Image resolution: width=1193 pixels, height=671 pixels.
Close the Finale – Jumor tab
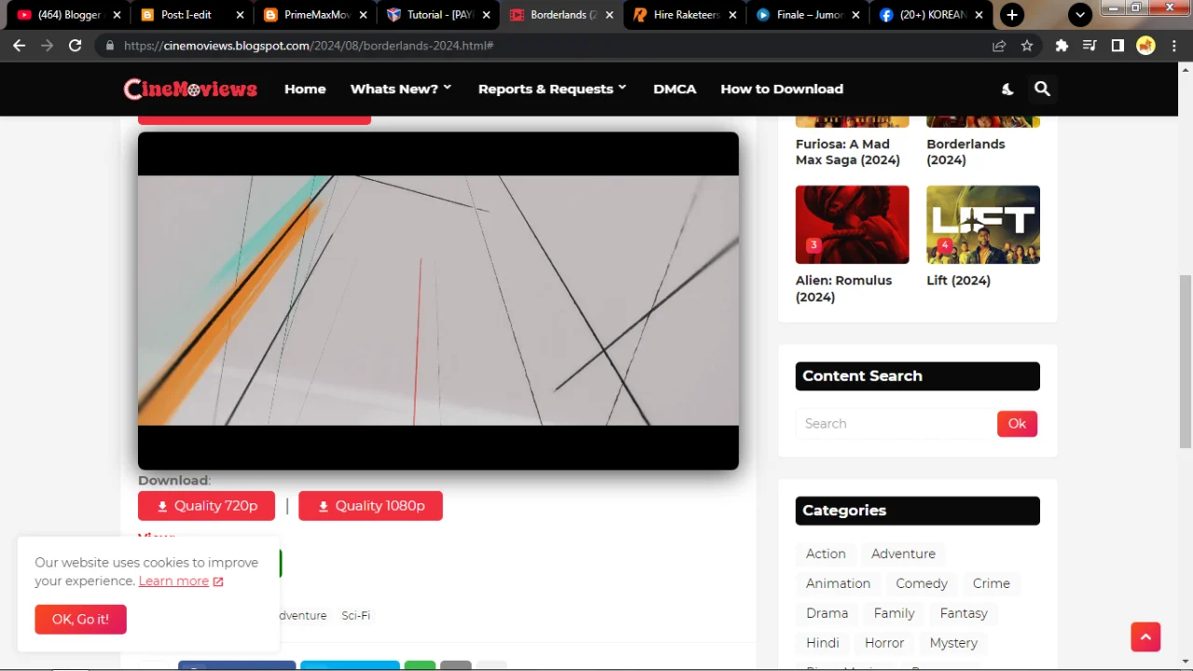point(856,15)
